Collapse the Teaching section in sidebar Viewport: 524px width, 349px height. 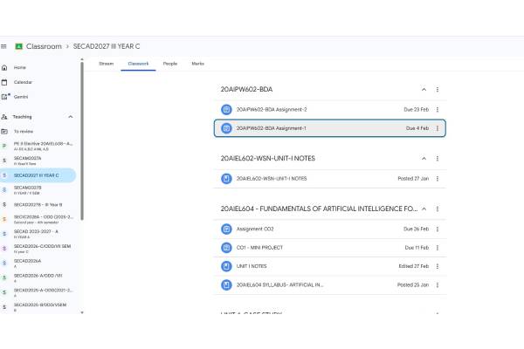tap(71, 116)
